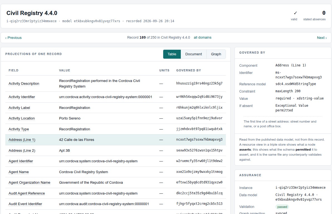Click the passed validation badge

click(x=282, y=207)
